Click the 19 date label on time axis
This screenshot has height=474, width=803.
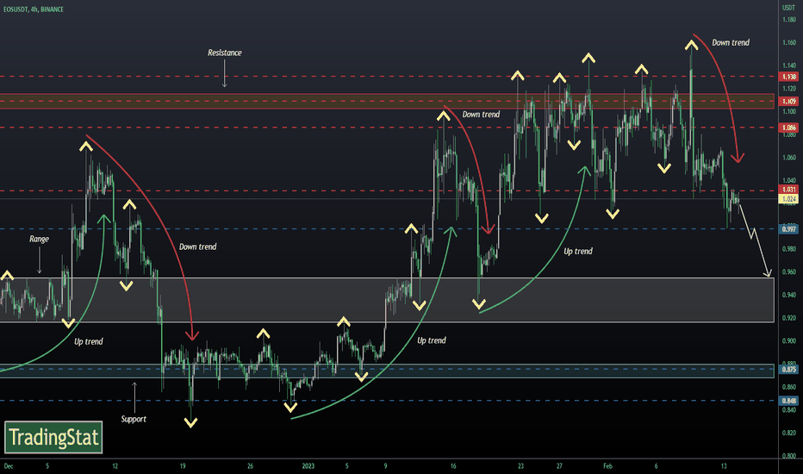pyautogui.click(x=183, y=466)
